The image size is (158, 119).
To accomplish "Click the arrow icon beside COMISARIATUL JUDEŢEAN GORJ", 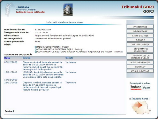I will click(x=36, y=49).
